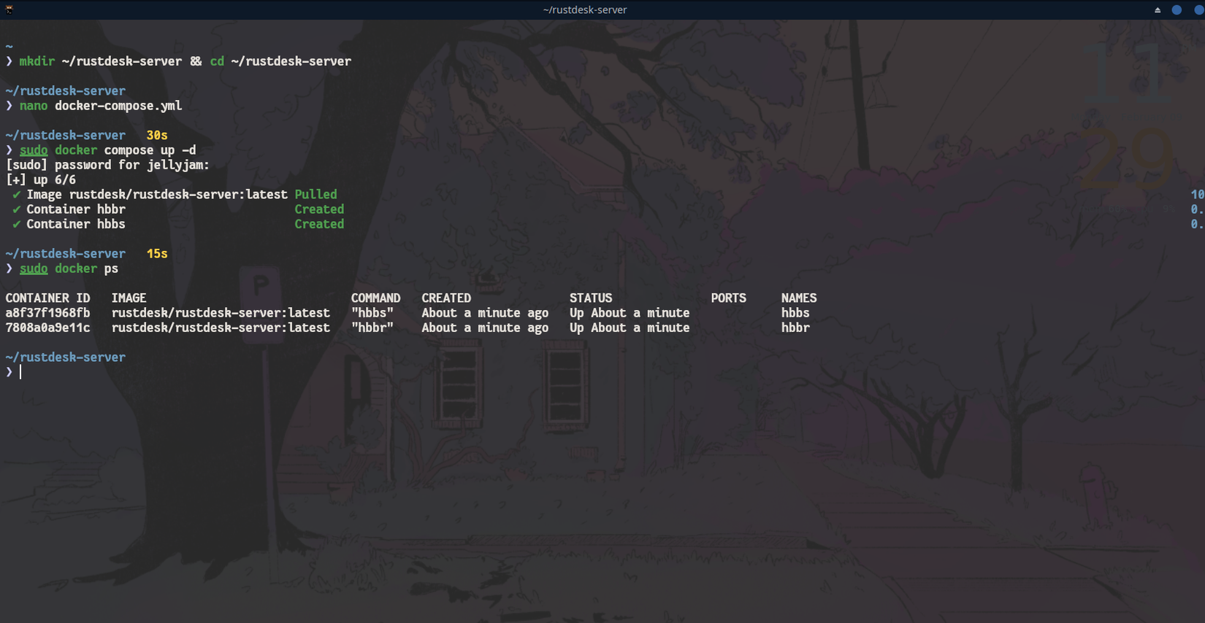1205x623 pixels.
Task: Click the 'Pulled' status word
Action: (315, 195)
